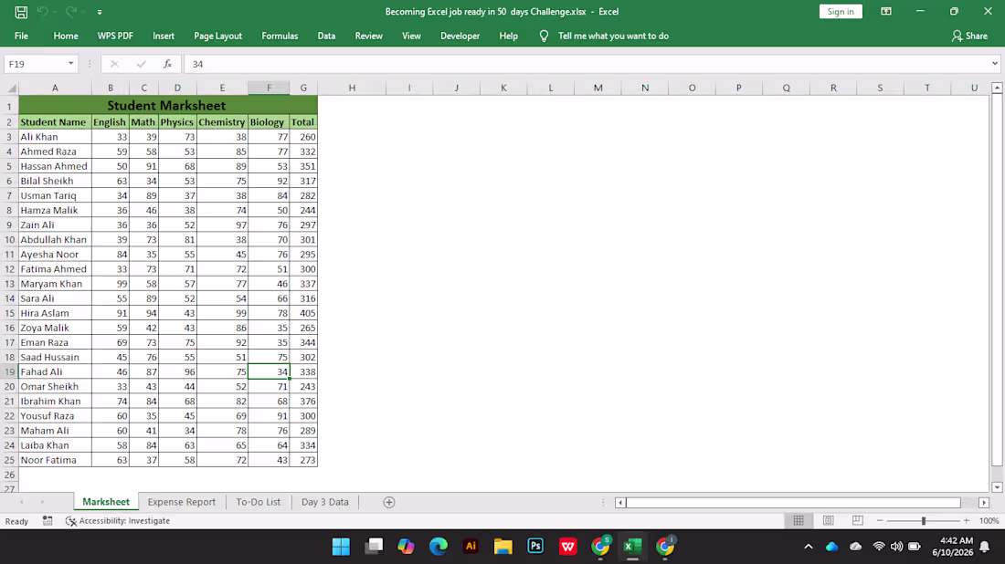Open File Explorer from taskbar

[x=503, y=546]
